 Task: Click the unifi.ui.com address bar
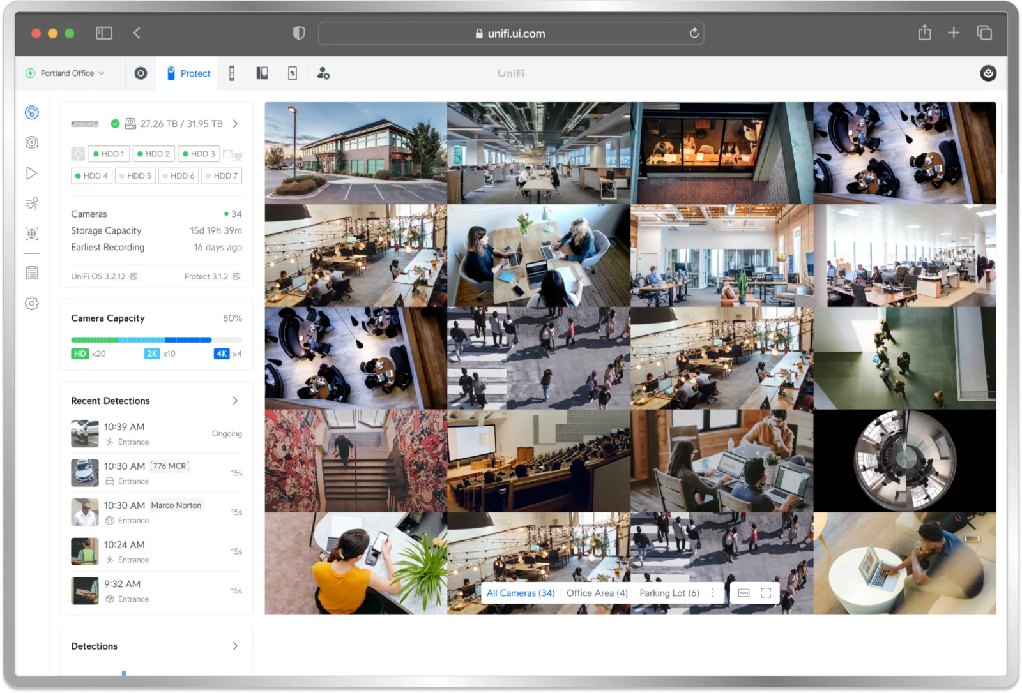coord(511,33)
